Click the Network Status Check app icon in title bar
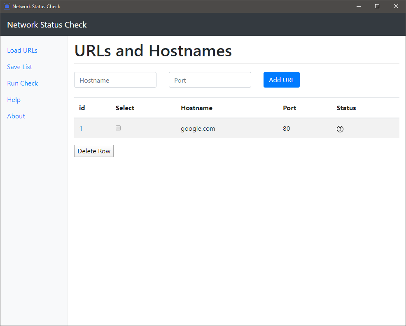406x326 pixels. point(7,6)
